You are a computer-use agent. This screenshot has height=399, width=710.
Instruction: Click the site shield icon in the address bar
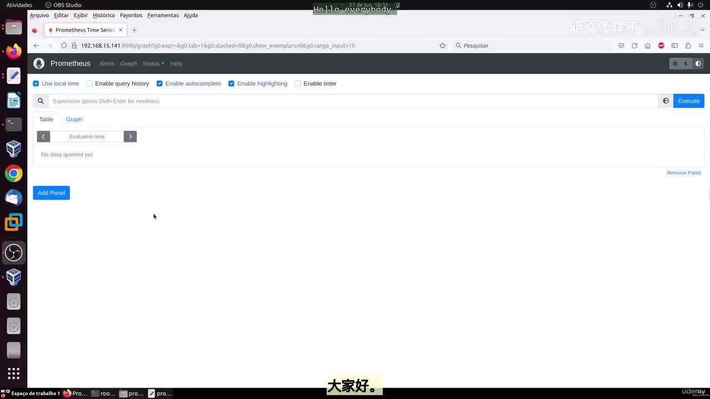coord(64,45)
